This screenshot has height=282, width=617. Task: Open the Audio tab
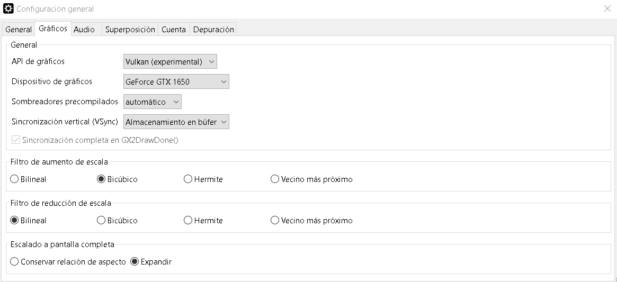point(84,30)
